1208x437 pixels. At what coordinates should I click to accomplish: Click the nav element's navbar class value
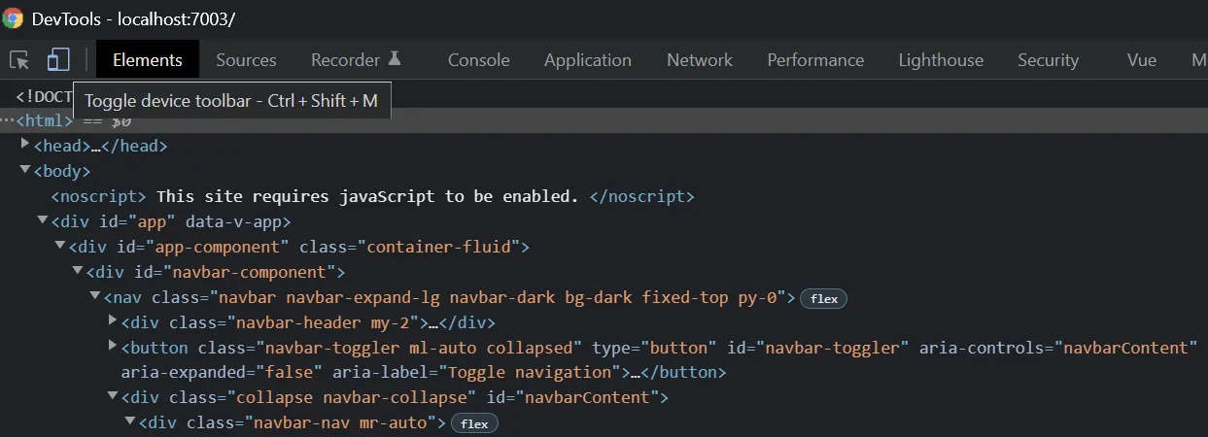pyautogui.click(x=499, y=297)
